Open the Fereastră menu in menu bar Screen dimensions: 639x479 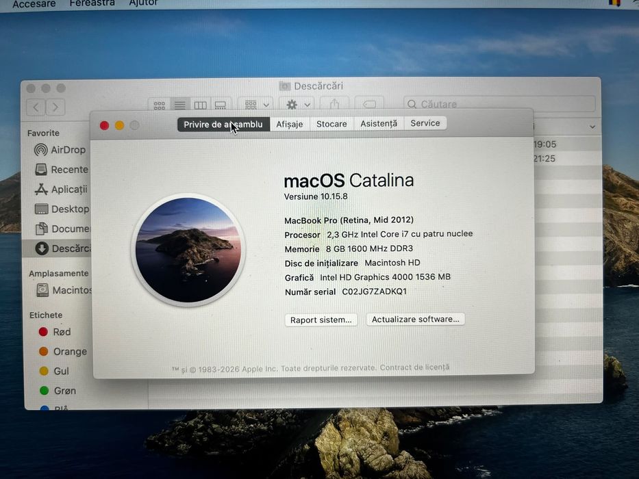[92, 3]
